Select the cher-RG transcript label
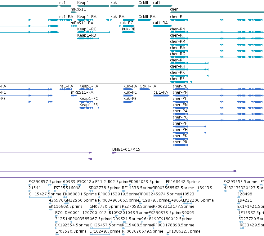 coord(178,54)
